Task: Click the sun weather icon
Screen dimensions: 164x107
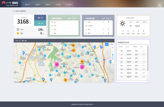Action: point(123,23)
